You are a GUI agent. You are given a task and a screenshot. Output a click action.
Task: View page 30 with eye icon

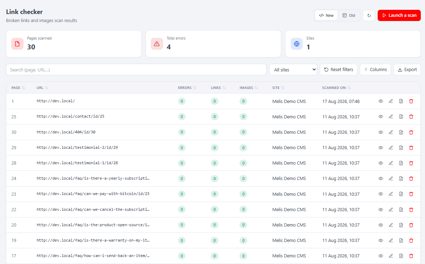click(380, 132)
